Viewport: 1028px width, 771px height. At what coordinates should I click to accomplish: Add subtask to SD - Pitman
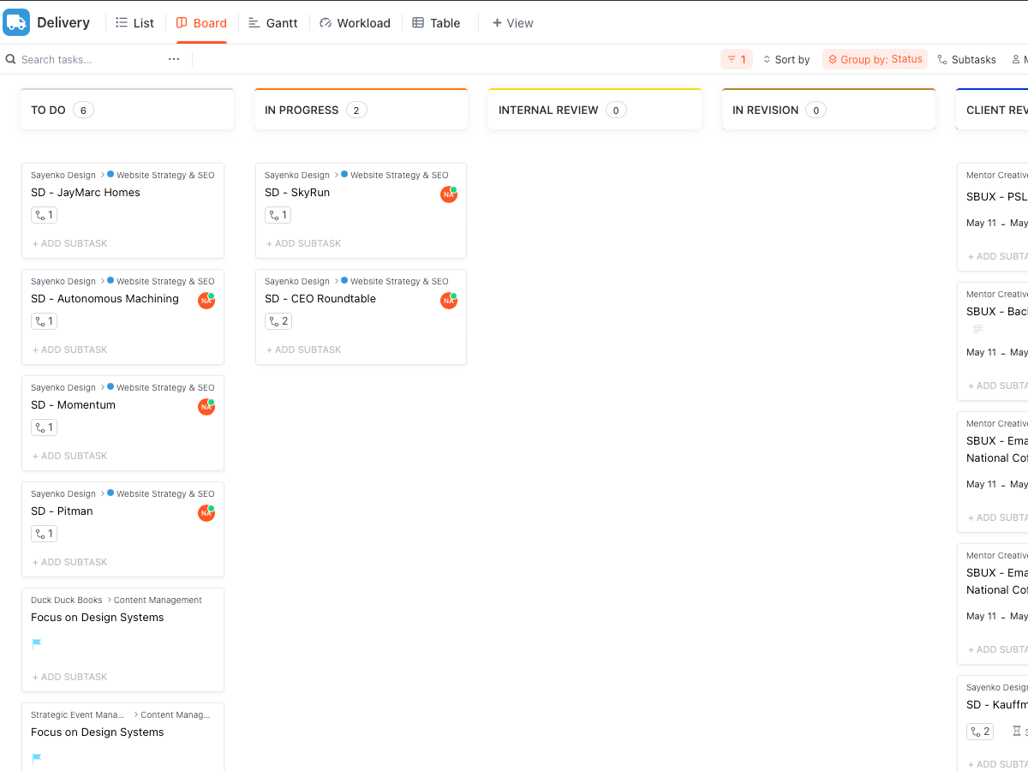tap(70, 562)
